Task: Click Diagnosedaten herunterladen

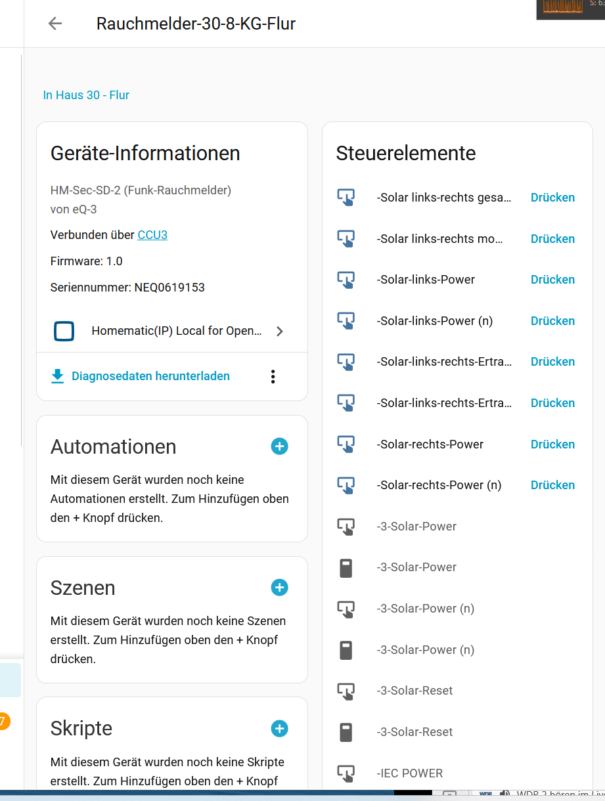Action: click(x=150, y=376)
